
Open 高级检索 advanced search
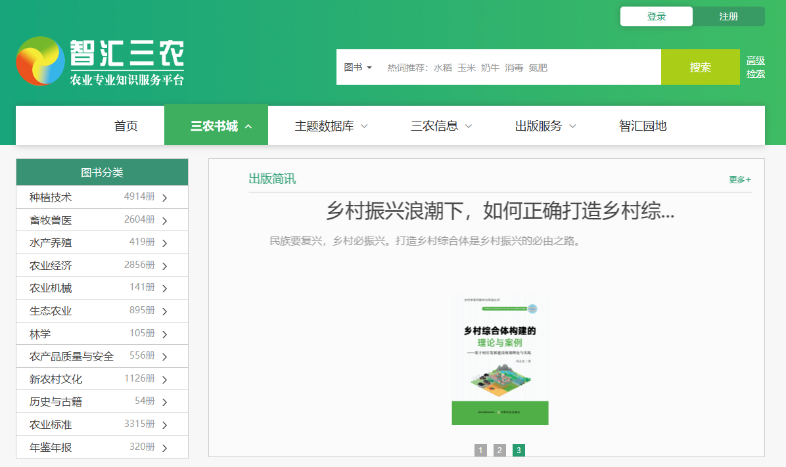tap(755, 66)
